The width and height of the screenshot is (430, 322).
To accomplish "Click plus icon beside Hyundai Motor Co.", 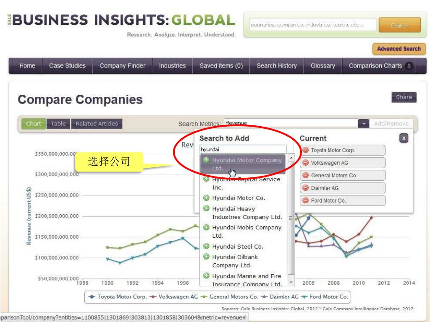I will 206,198.
